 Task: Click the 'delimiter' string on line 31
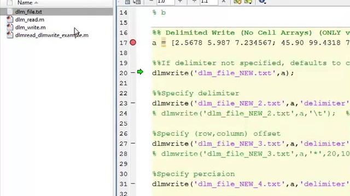point(325,184)
